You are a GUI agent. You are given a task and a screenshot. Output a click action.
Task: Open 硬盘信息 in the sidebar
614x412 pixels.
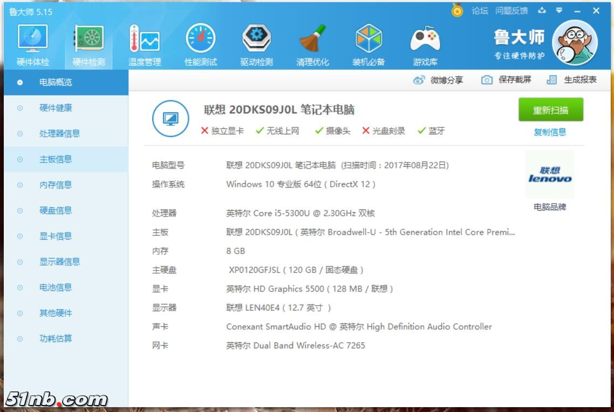[x=56, y=211]
